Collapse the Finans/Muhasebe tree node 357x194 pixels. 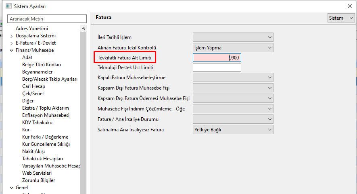11,50
